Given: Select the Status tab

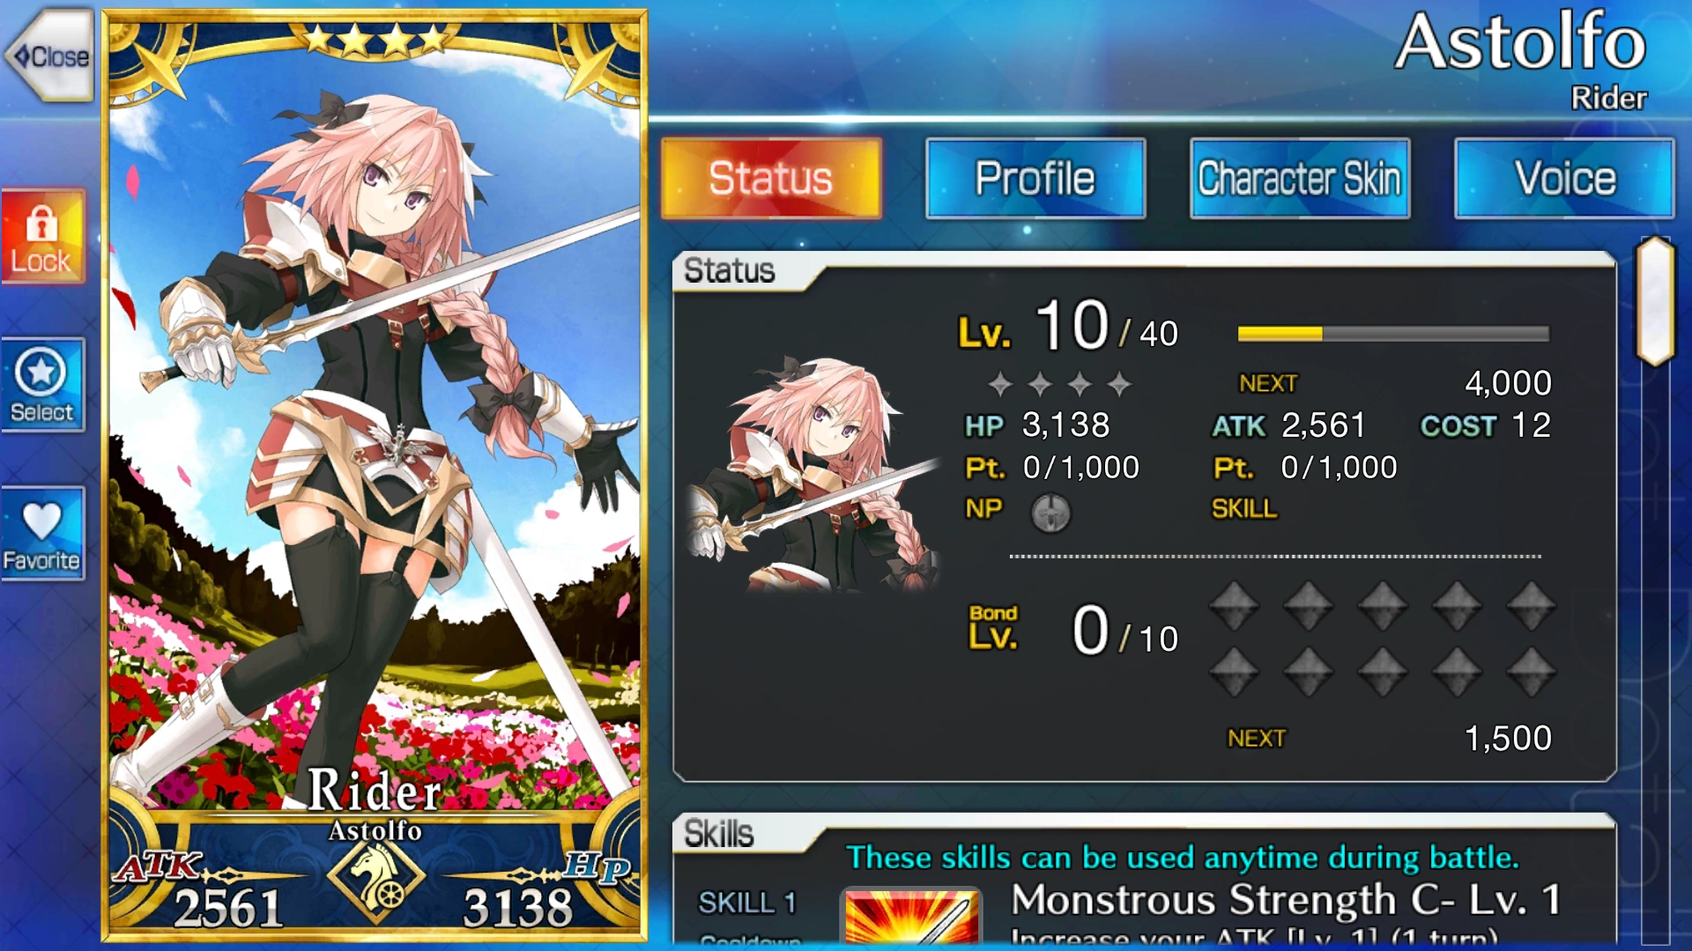Looking at the screenshot, I should [771, 178].
